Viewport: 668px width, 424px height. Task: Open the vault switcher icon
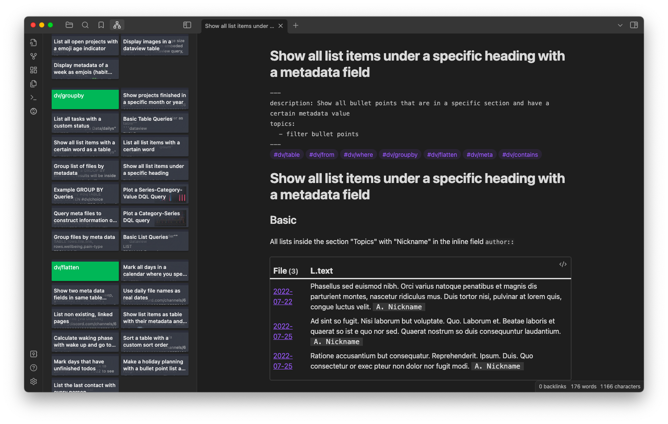[34, 354]
